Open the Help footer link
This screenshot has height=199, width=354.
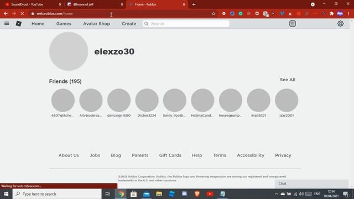[x=197, y=155]
